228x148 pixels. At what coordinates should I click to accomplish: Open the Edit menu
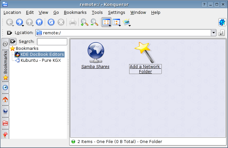pyautogui.click(x=30, y=13)
